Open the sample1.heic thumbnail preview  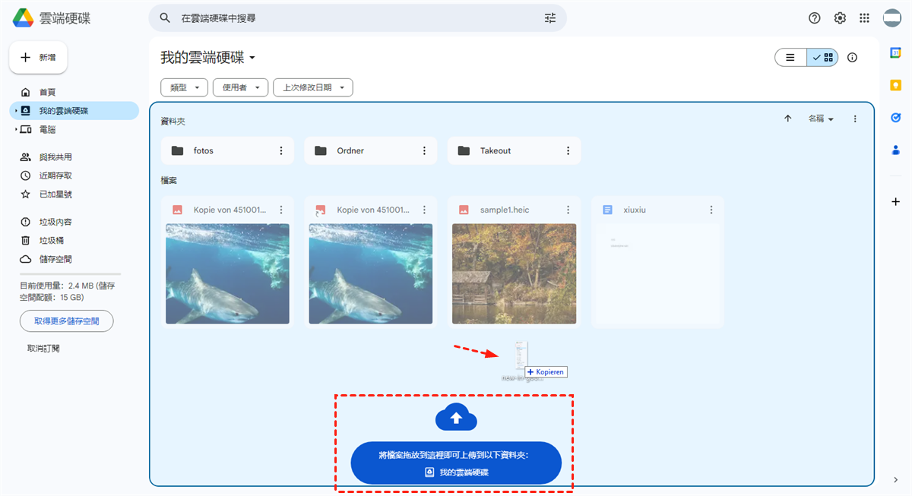[514, 273]
